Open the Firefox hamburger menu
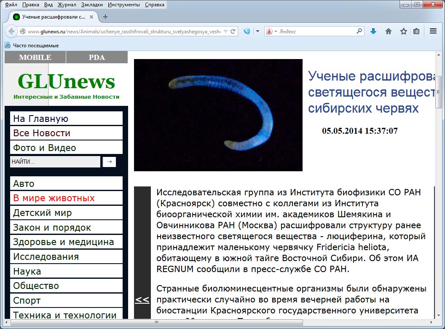This screenshot has height=329, width=445. (433, 31)
